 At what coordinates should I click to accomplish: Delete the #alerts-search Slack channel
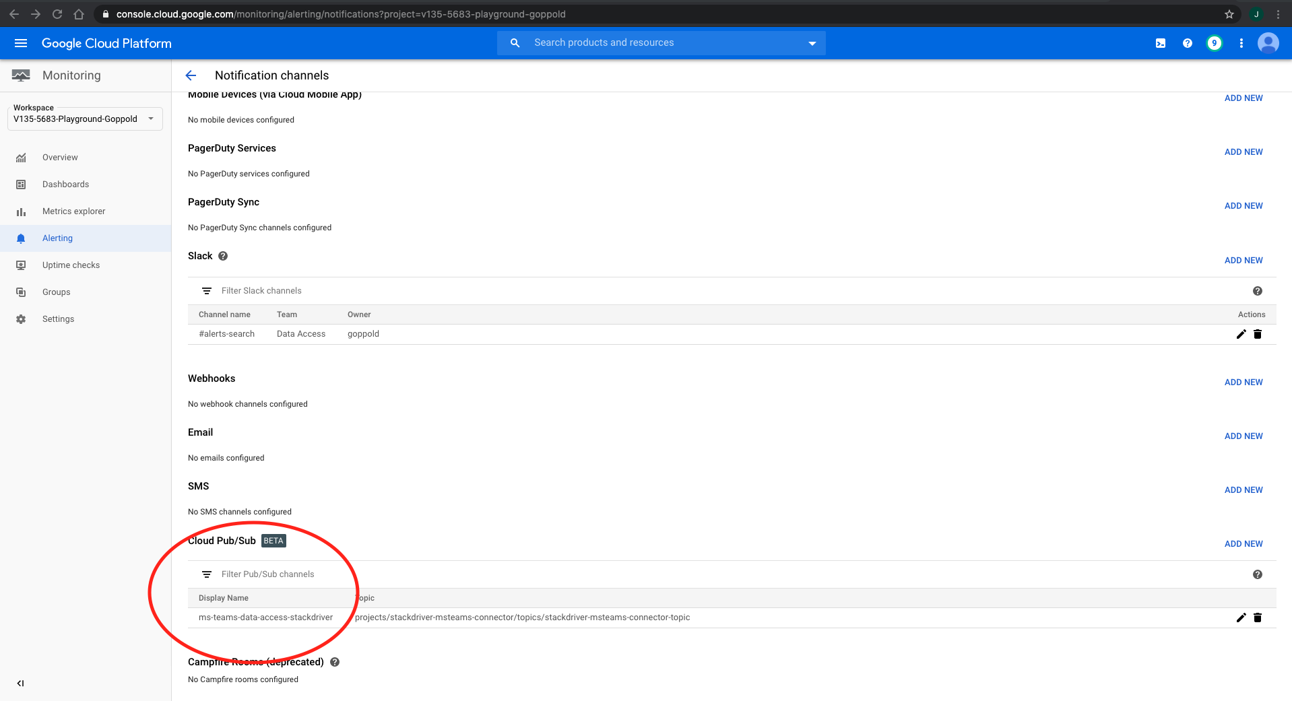[1258, 334]
